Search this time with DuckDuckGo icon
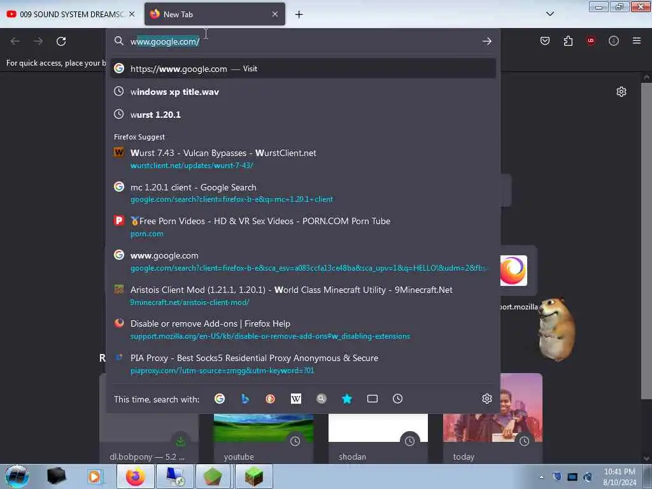 coord(270,399)
